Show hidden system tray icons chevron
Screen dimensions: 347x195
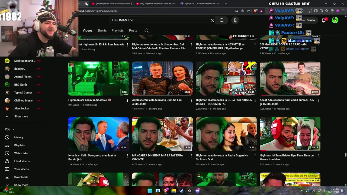coord(302,191)
